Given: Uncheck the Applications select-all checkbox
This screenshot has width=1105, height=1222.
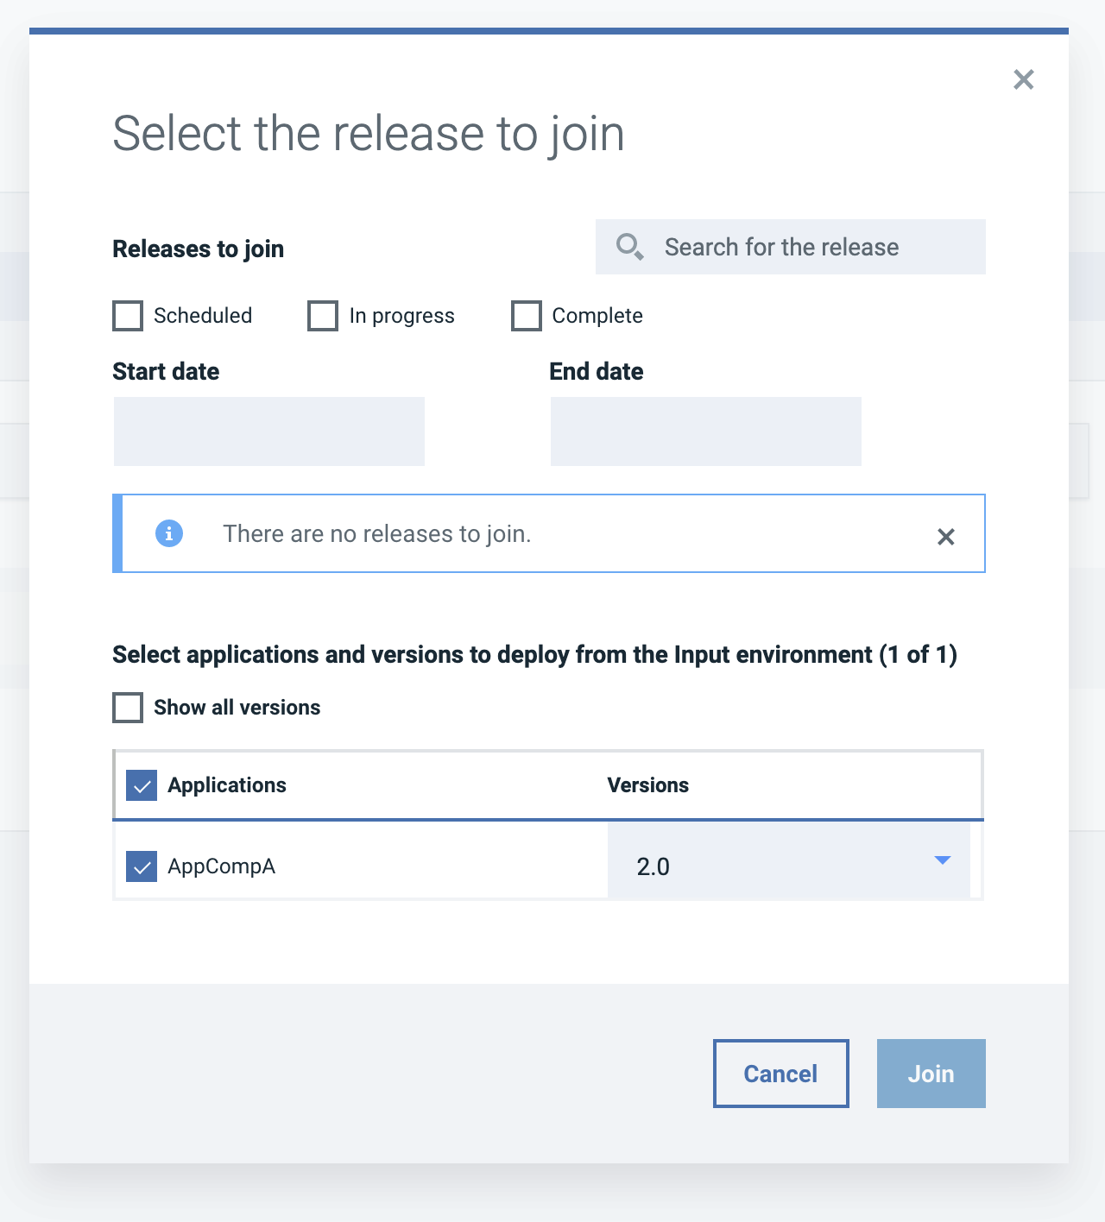Looking at the screenshot, I should 141,785.
